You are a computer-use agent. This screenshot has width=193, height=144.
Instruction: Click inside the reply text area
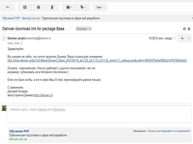coord(100,114)
